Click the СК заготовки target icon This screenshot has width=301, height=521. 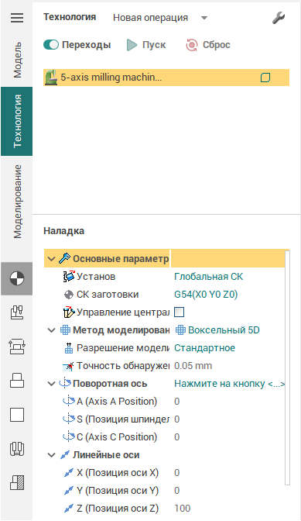coord(69,295)
